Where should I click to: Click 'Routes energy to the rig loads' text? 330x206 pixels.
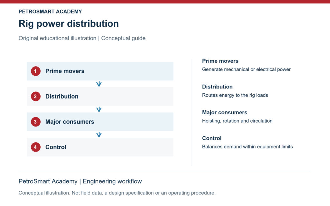pyautogui.click(x=235, y=95)
